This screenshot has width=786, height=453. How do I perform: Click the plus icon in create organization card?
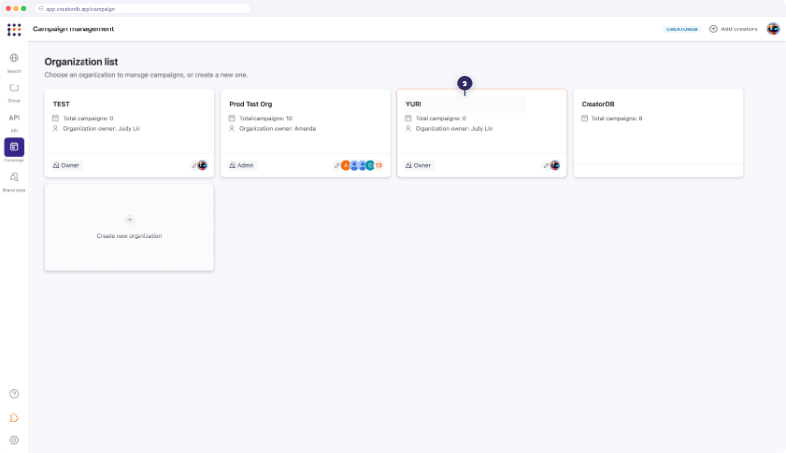130,220
